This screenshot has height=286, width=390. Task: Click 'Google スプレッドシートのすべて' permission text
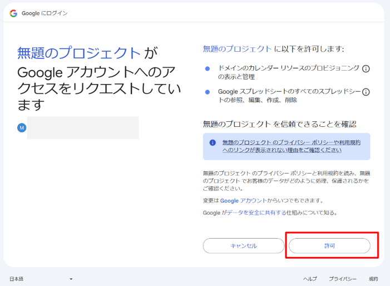[x=289, y=96]
